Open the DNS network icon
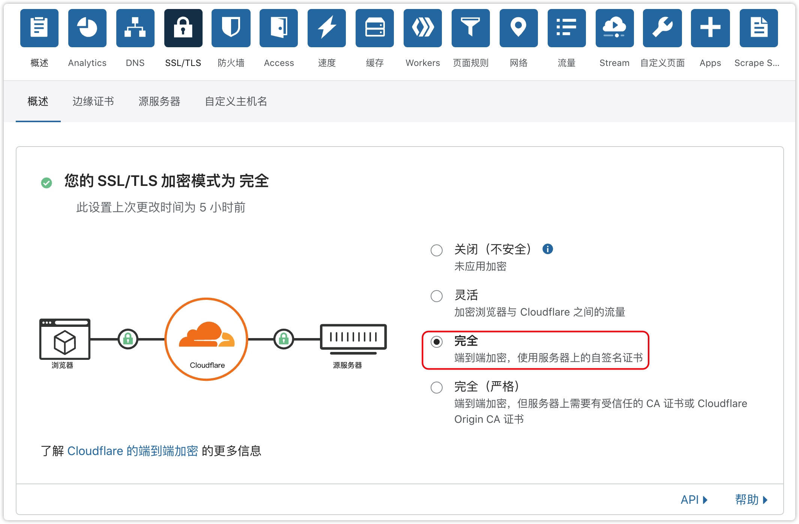The image size is (799, 524). coord(135,28)
